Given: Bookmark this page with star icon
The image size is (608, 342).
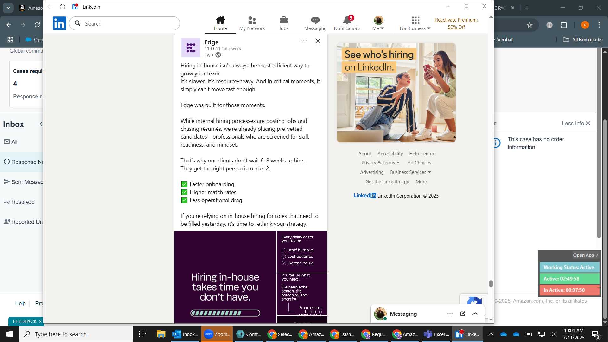Looking at the screenshot, I should point(530,25).
